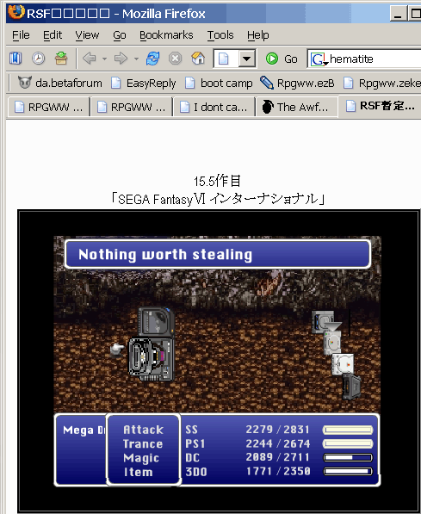Open the da.betaforum bookmark

pos(60,83)
